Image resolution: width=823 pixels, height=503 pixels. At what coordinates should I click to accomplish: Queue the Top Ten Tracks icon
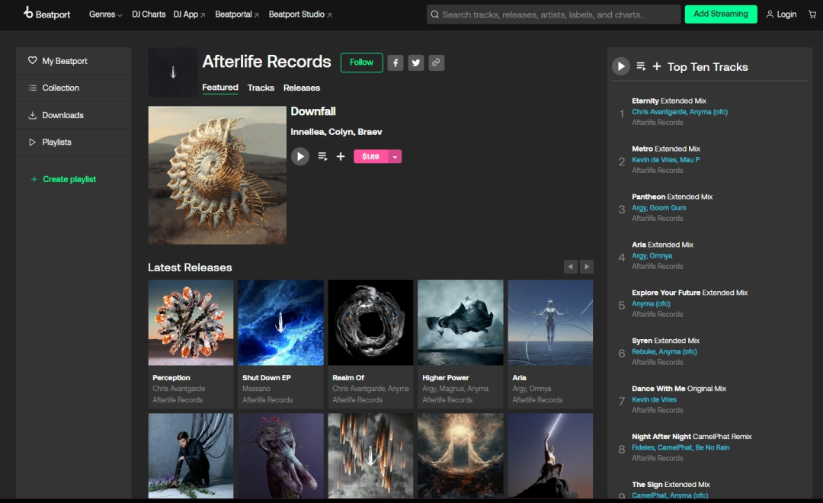coord(641,66)
